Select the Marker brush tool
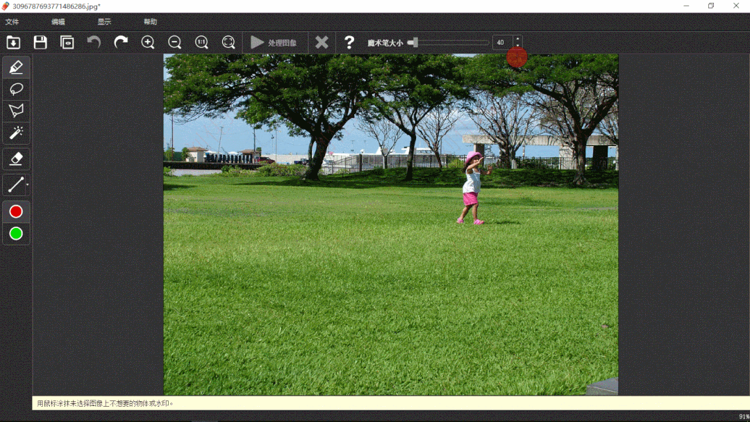This screenshot has width=750, height=422. (16, 67)
